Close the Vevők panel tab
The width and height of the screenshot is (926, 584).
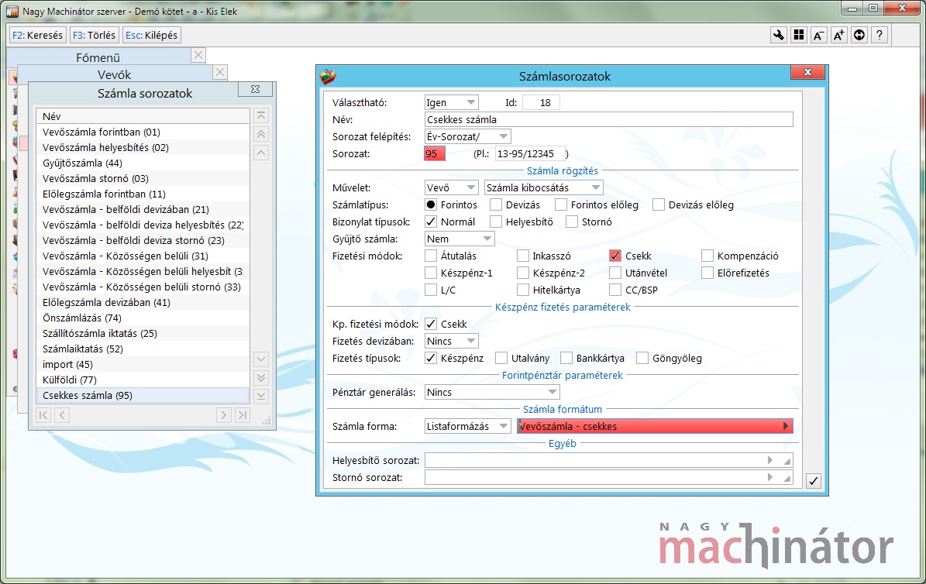(x=220, y=72)
